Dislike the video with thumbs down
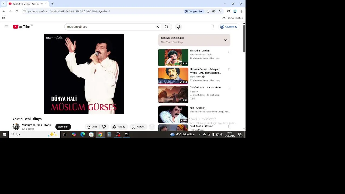 click(104, 127)
